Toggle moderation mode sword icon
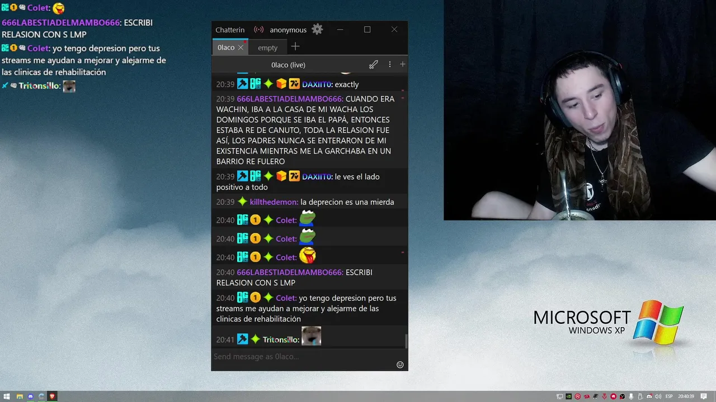Screen dimensions: 716x402 coord(374,65)
